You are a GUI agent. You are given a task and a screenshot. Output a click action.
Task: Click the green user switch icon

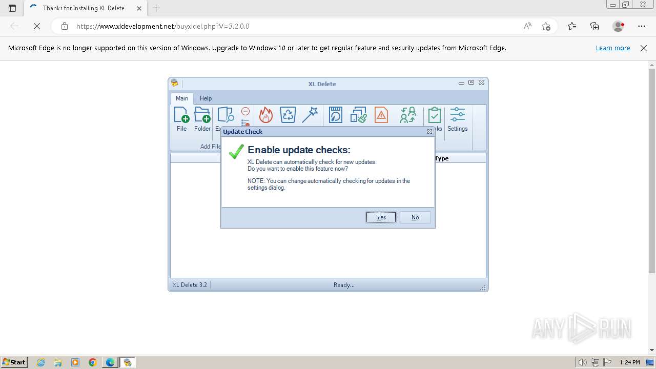(x=408, y=115)
